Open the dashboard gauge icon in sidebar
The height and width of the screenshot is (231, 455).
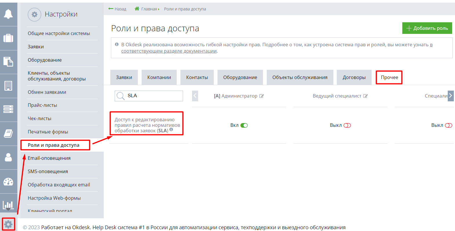click(8, 181)
